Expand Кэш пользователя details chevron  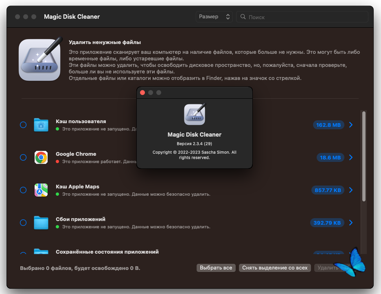pyautogui.click(x=351, y=125)
